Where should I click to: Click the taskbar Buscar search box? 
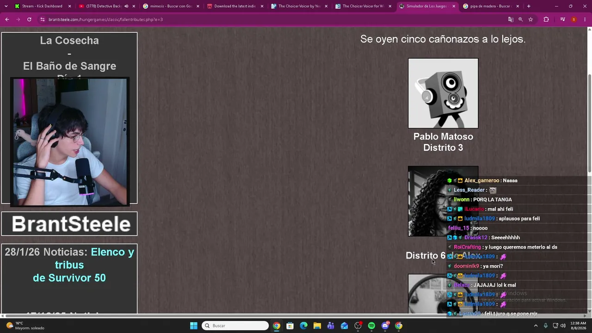[236, 326]
